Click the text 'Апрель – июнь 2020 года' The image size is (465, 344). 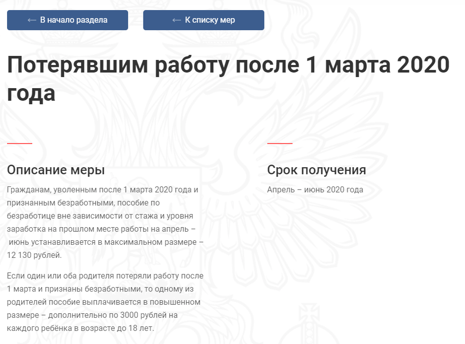(315, 190)
